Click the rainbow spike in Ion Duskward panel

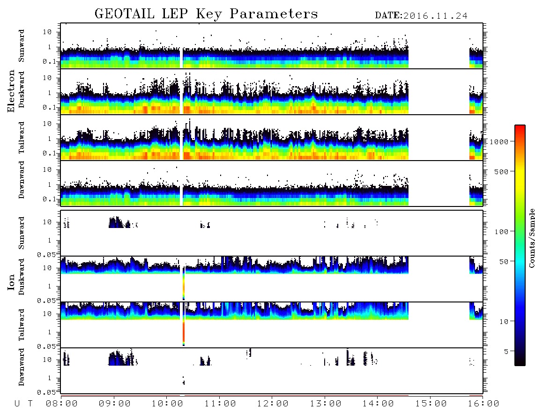point(184,283)
